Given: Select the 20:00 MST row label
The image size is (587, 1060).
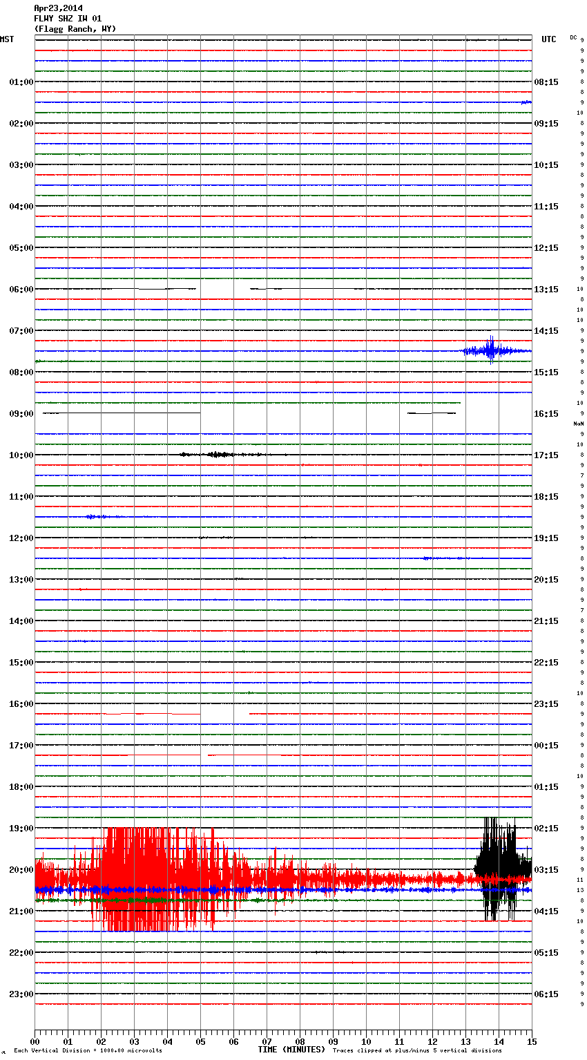Looking at the screenshot, I should 21,870.
